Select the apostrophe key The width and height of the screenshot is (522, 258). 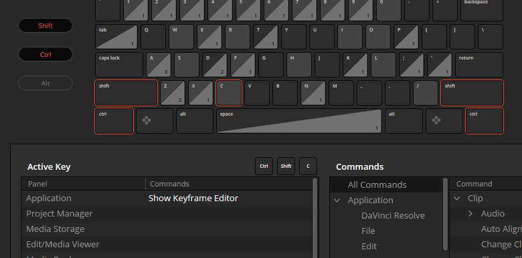(x=440, y=65)
